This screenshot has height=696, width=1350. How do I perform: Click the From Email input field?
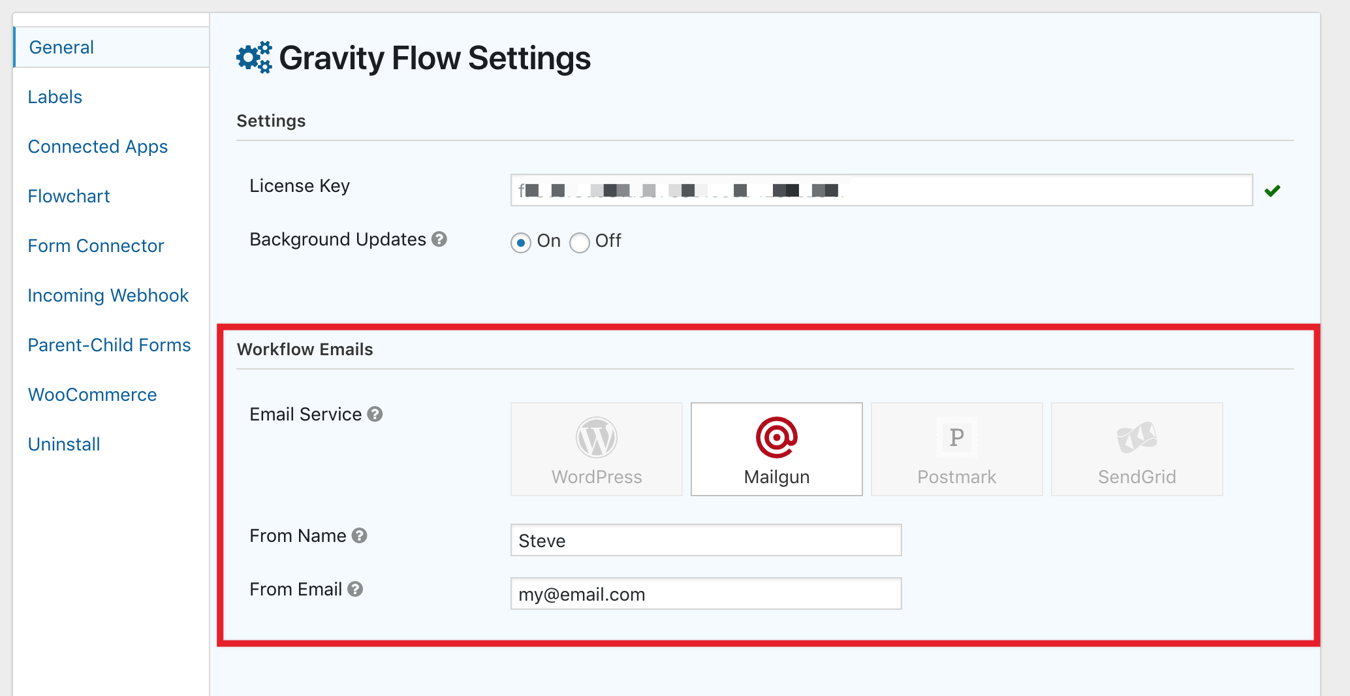pyautogui.click(x=706, y=593)
